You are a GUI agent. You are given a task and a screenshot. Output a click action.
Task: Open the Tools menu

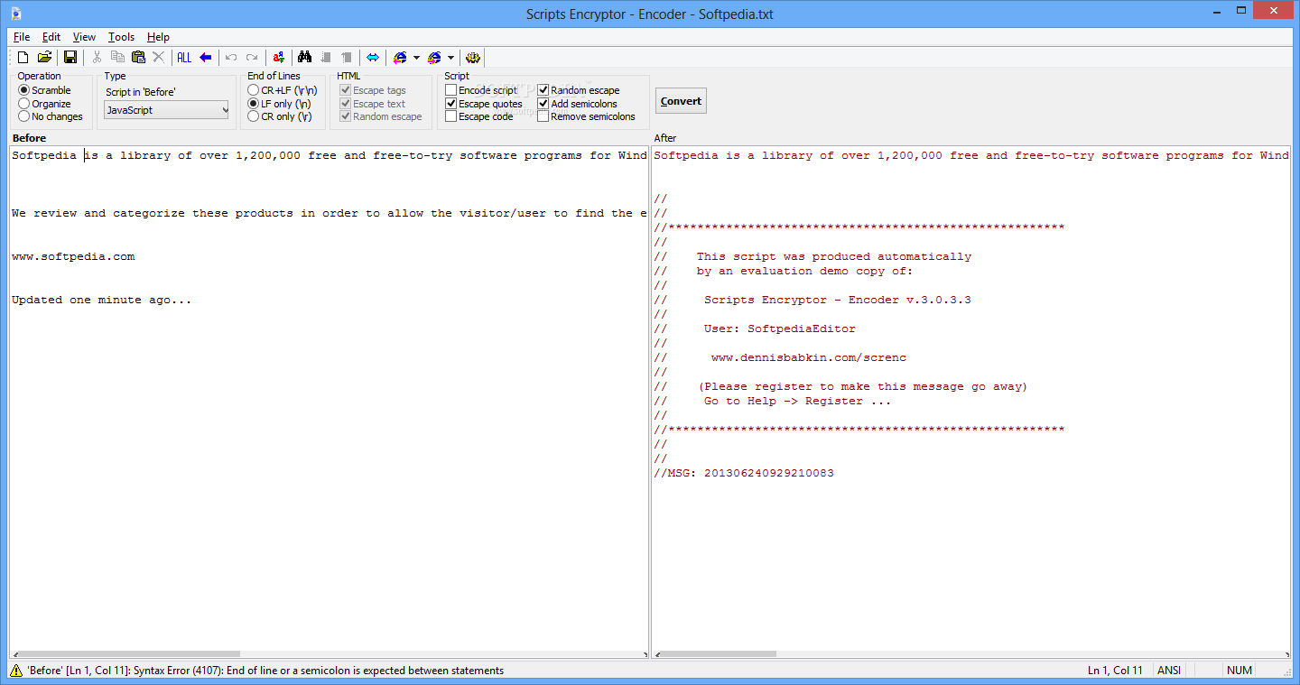tap(121, 37)
